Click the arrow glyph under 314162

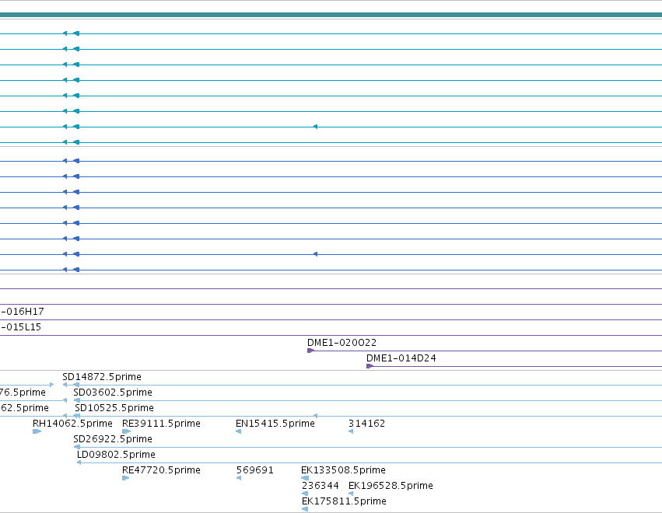pos(351,431)
